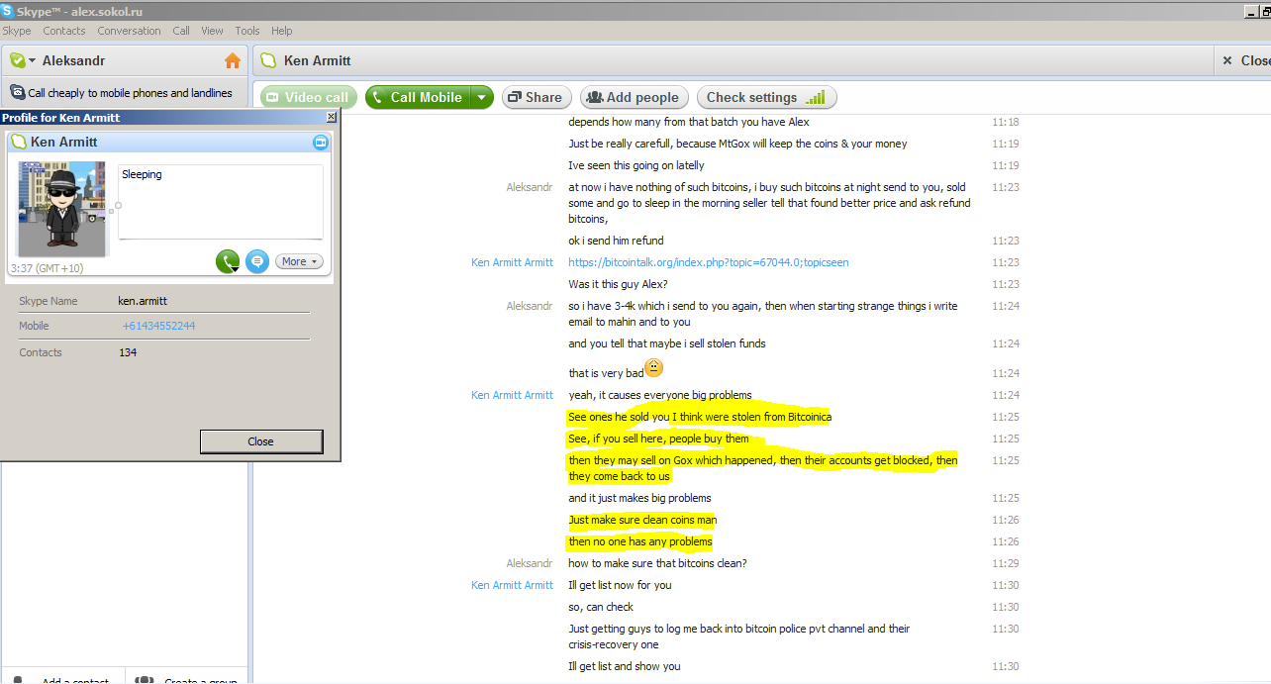Viewport: 1271px width, 684px height.
Task: Click the Call Mobile button
Action: click(x=417, y=97)
